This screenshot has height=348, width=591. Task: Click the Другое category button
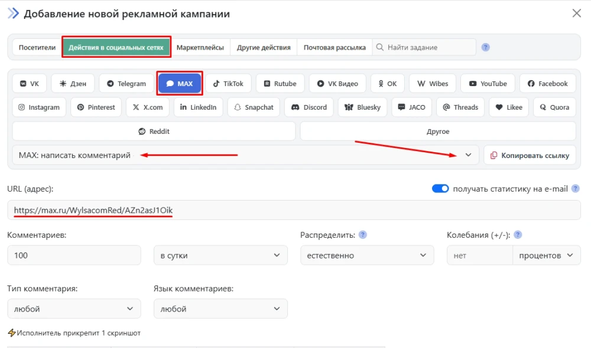(x=437, y=130)
